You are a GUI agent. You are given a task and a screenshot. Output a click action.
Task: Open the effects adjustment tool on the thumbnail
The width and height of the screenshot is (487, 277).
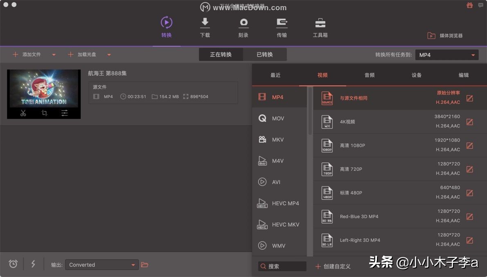(64, 113)
